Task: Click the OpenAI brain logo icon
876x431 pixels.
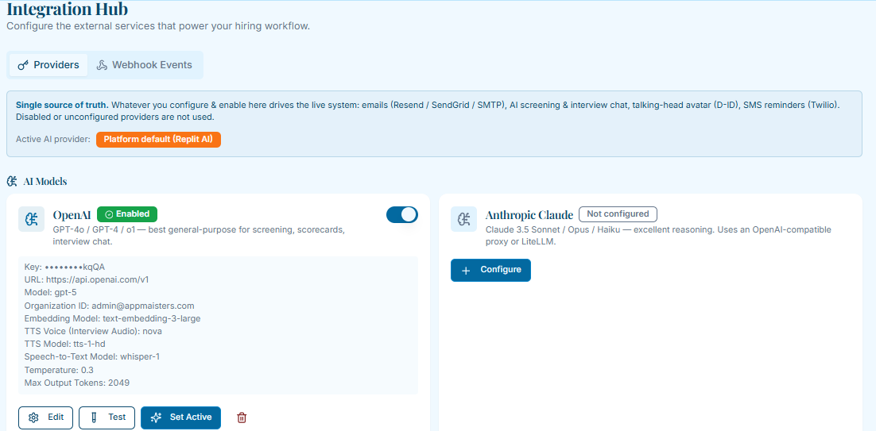Action: coord(32,219)
